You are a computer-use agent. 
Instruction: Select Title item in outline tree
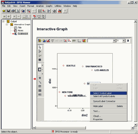click(x=20, y=28)
